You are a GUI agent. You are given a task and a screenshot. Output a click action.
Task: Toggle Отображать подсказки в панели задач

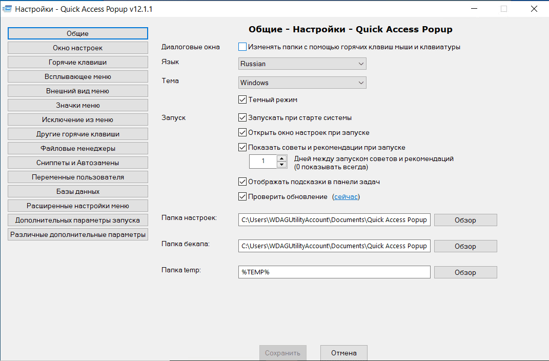pos(242,182)
